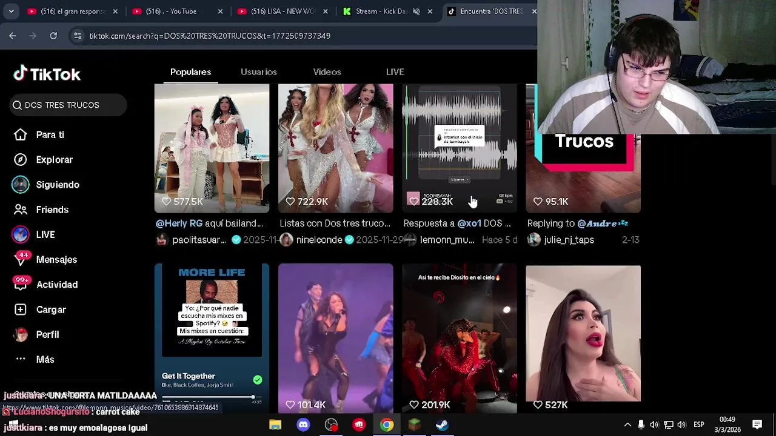Open Para ti home feed

tap(40, 134)
